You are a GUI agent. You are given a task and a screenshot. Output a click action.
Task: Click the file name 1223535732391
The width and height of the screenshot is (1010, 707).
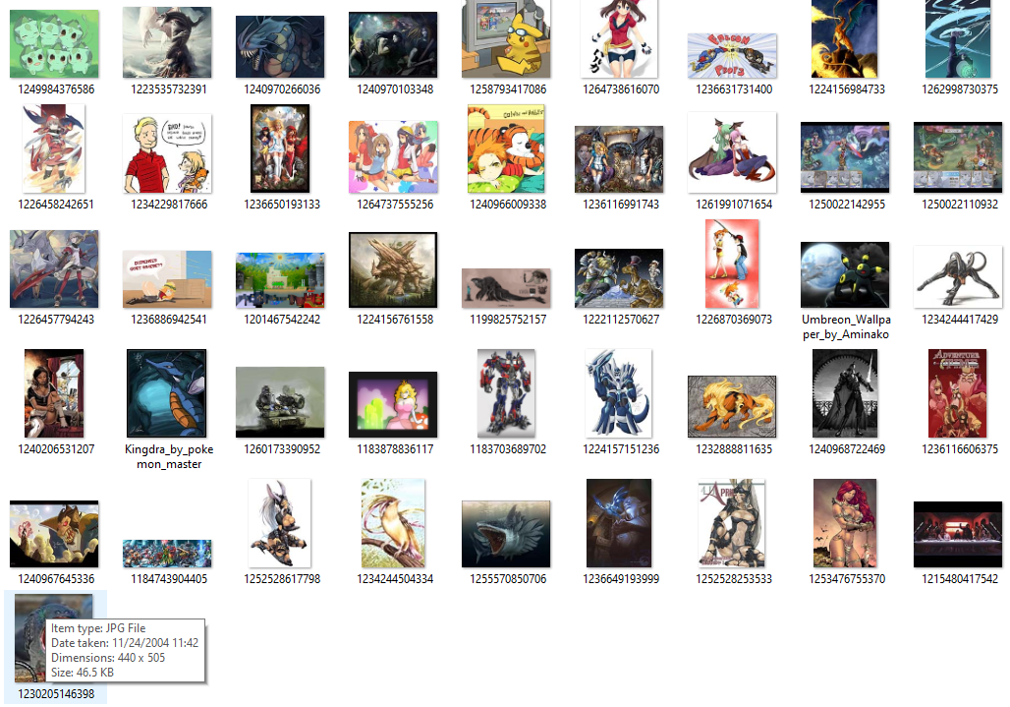[x=169, y=88]
